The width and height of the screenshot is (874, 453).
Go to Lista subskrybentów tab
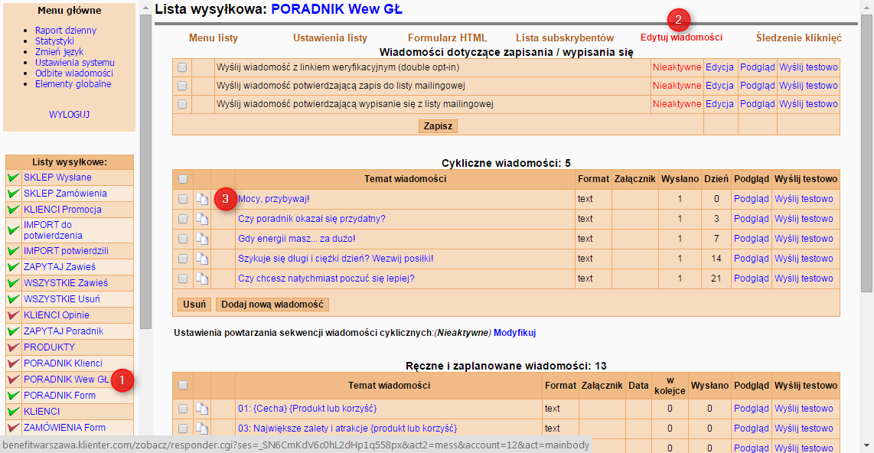tap(565, 38)
